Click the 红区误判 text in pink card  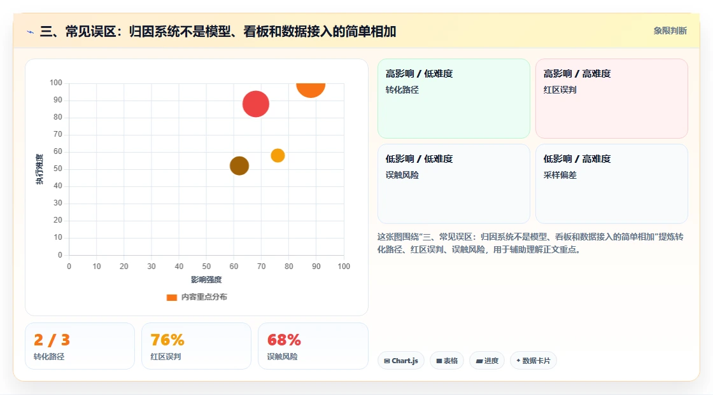[560, 90]
